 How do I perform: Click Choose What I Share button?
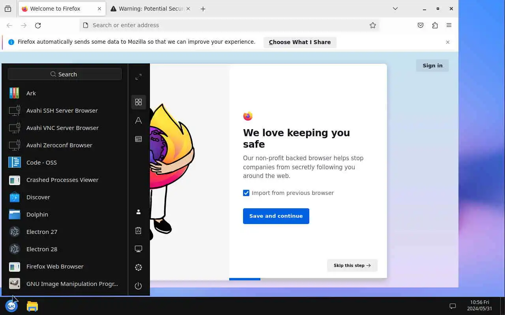click(x=300, y=42)
